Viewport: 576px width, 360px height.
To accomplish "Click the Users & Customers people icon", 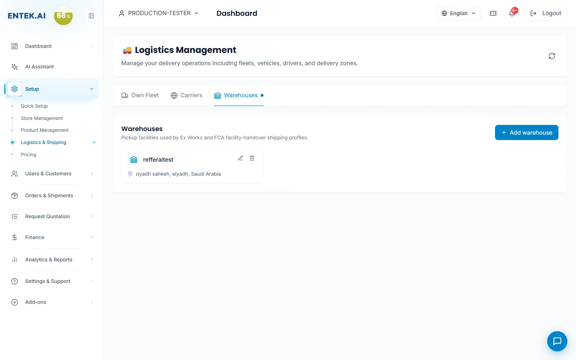I will point(14,174).
